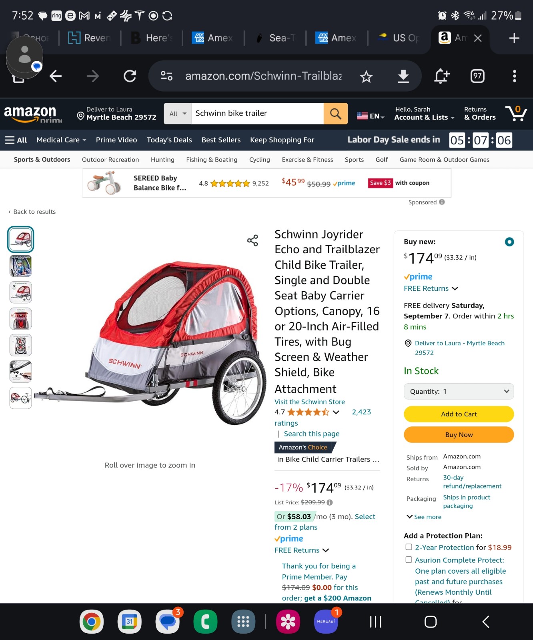533x640 pixels.
Task: Open Today's Deals menu item
Action: pos(169,140)
